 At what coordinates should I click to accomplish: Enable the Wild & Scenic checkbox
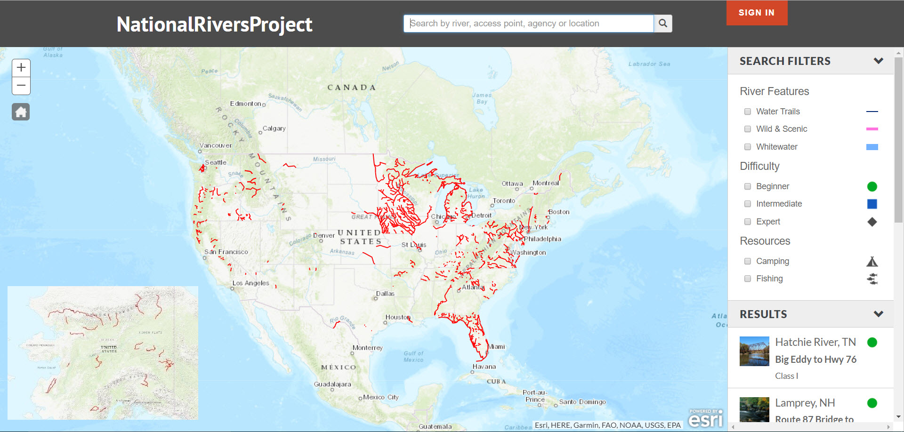pos(747,129)
